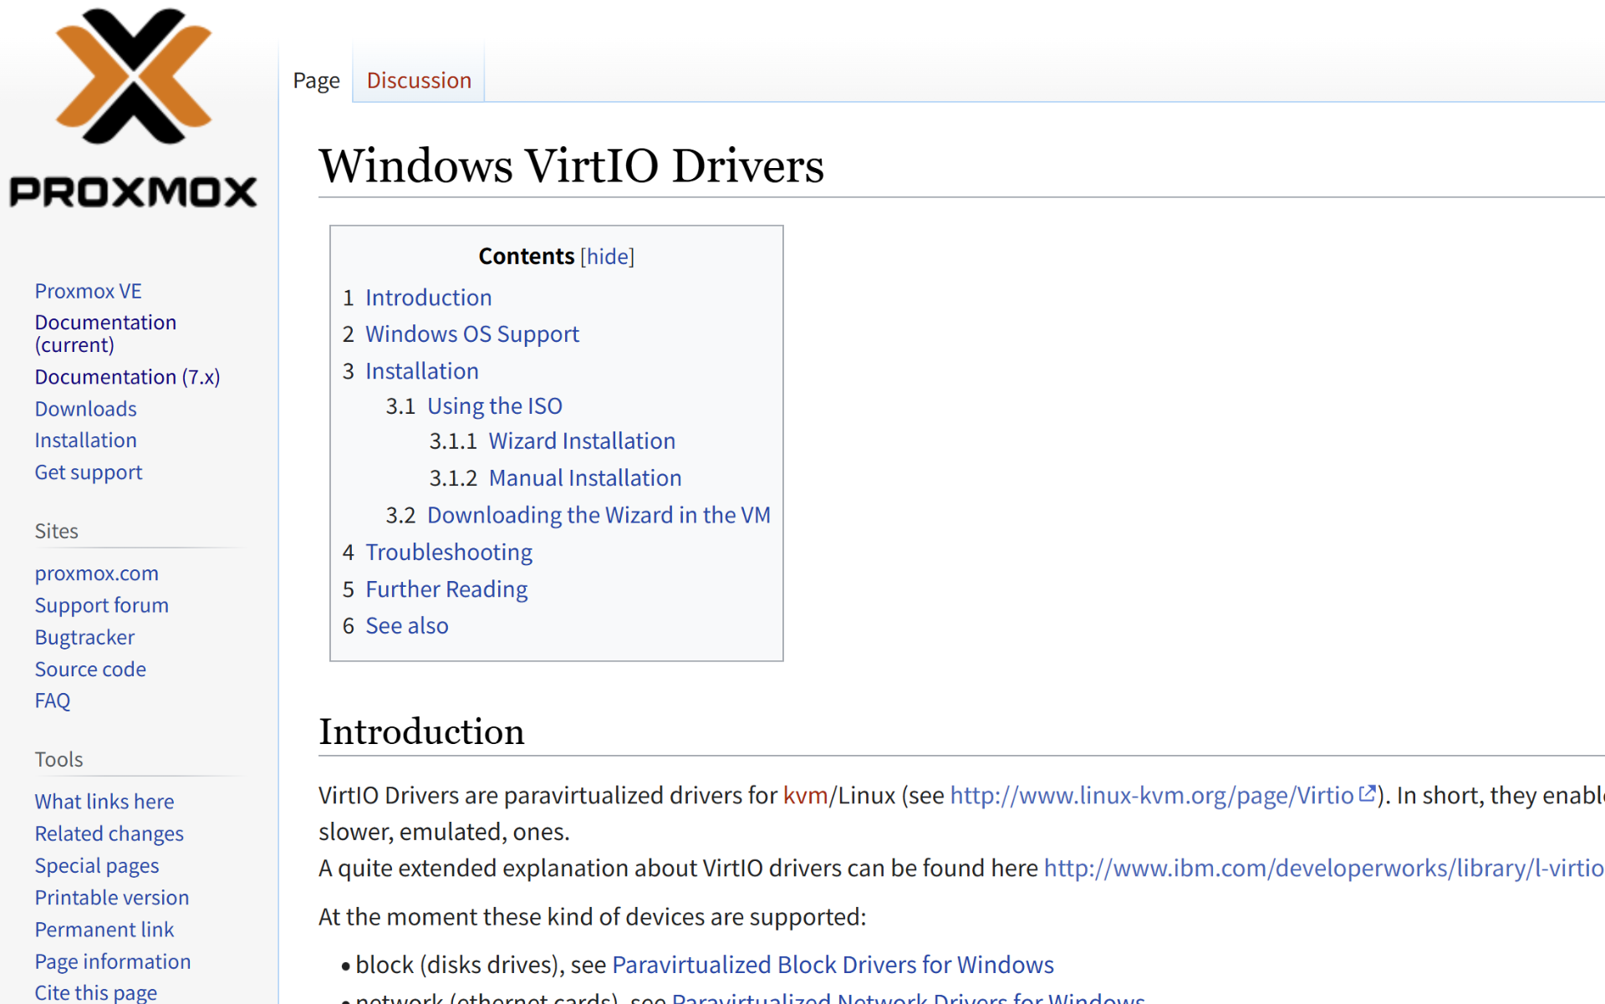This screenshot has width=1605, height=1004.
Task: Click external link icon after linux-kvm.org URL
Action: click(x=1367, y=794)
